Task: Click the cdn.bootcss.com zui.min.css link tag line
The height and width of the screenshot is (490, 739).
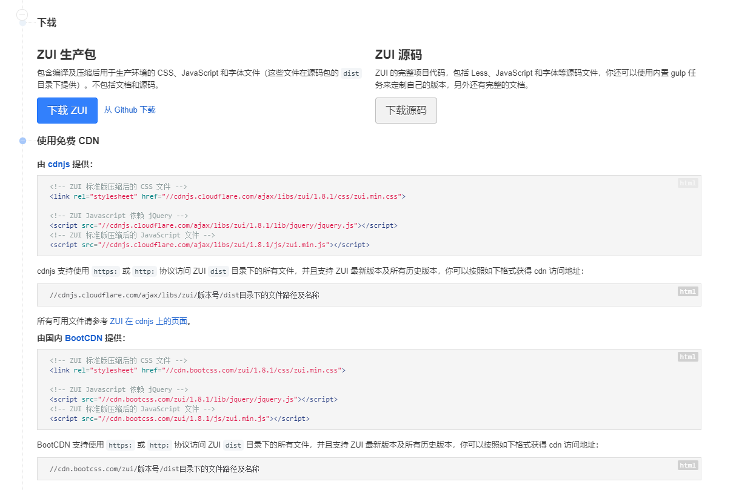Action: click(x=198, y=370)
